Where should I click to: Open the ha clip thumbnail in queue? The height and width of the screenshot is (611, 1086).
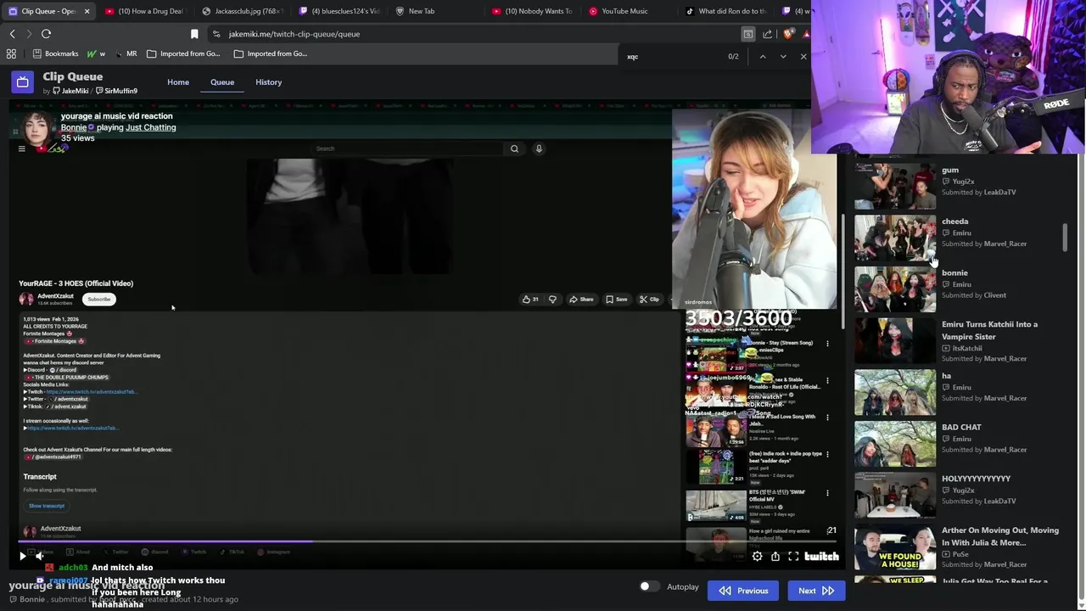coord(895,392)
